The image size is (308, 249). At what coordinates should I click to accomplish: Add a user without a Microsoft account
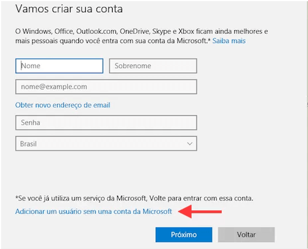point(94,211)
